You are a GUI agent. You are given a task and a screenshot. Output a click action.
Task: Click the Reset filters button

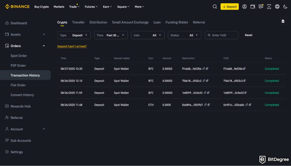tap(248, 35)
